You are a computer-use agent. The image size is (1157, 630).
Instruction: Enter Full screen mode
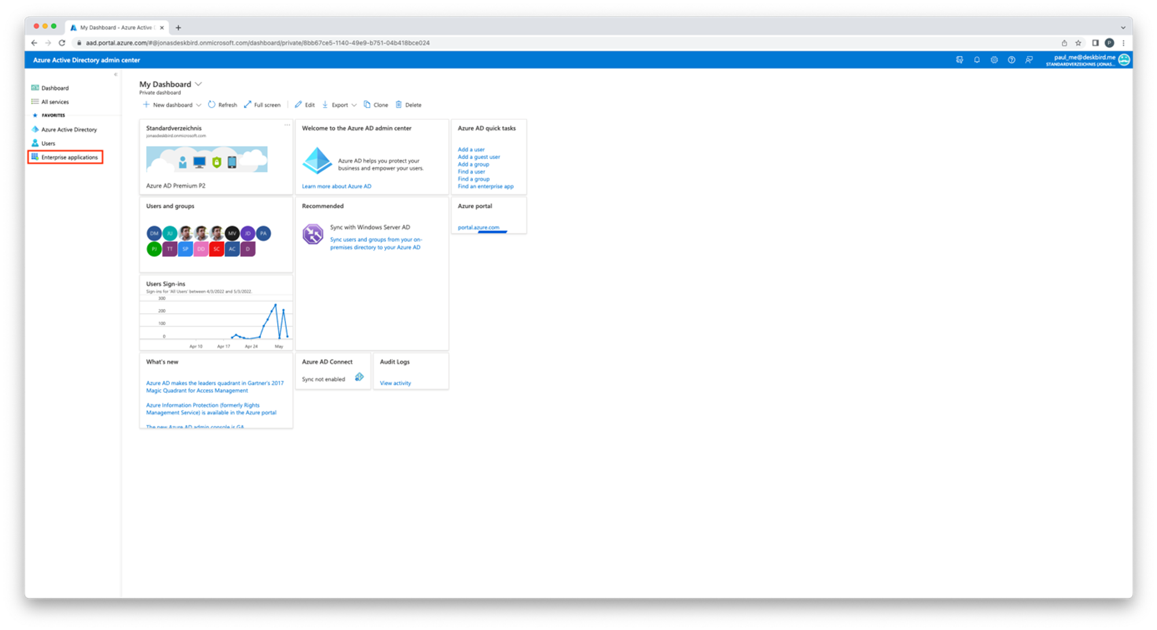click(x=262, y=105)
